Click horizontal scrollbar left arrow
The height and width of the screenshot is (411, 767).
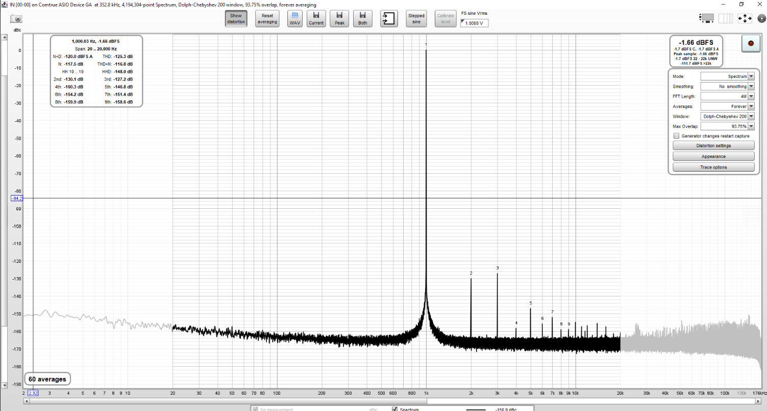coord(27,401)
